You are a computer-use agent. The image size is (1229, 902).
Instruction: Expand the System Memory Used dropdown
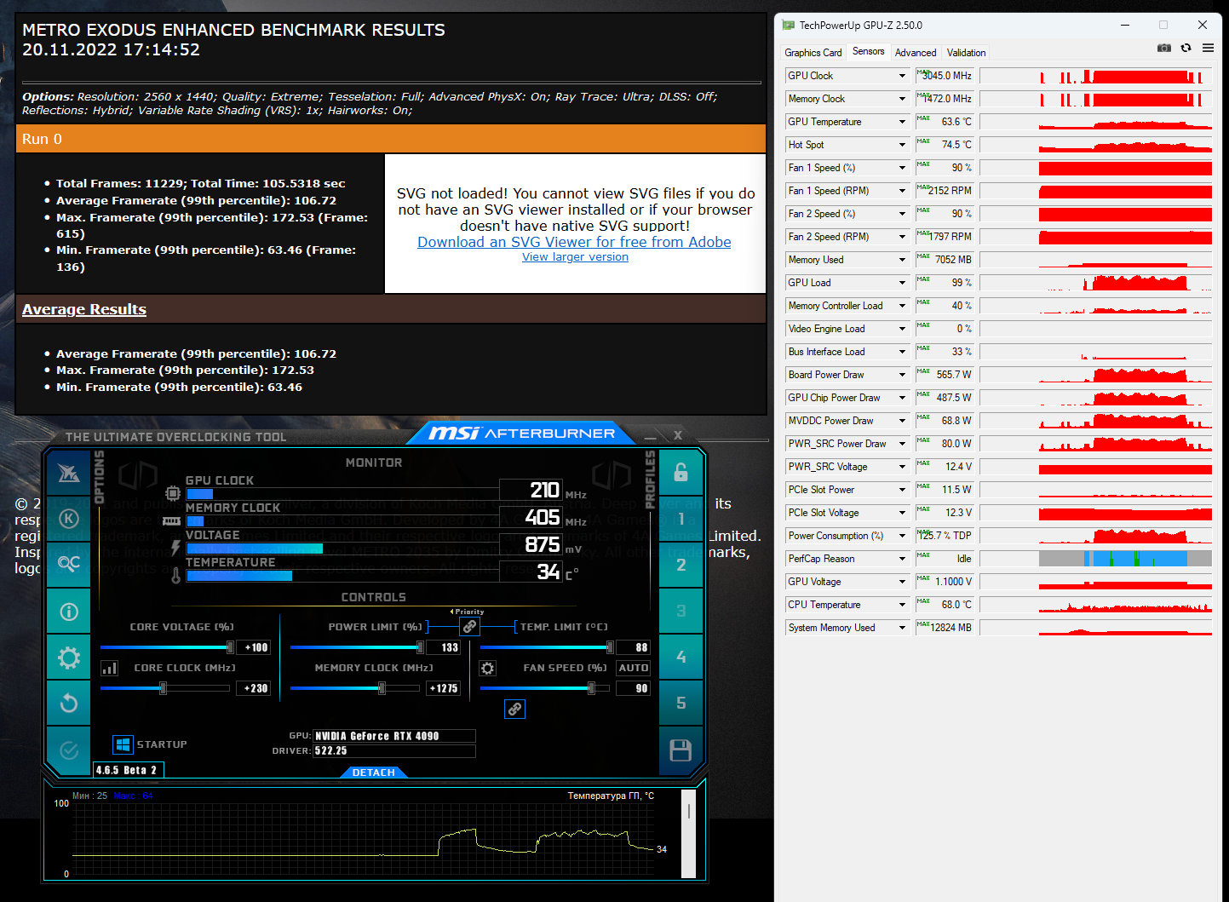(903, 628)
